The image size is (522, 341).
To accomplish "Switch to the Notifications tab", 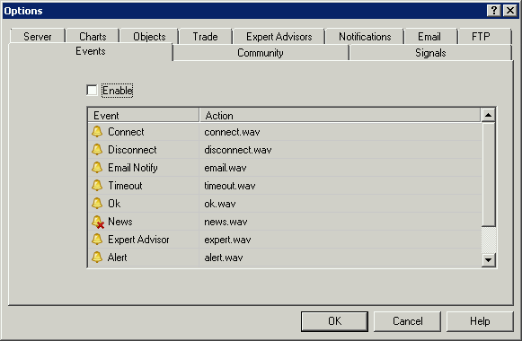I will [x=365, y=36].
